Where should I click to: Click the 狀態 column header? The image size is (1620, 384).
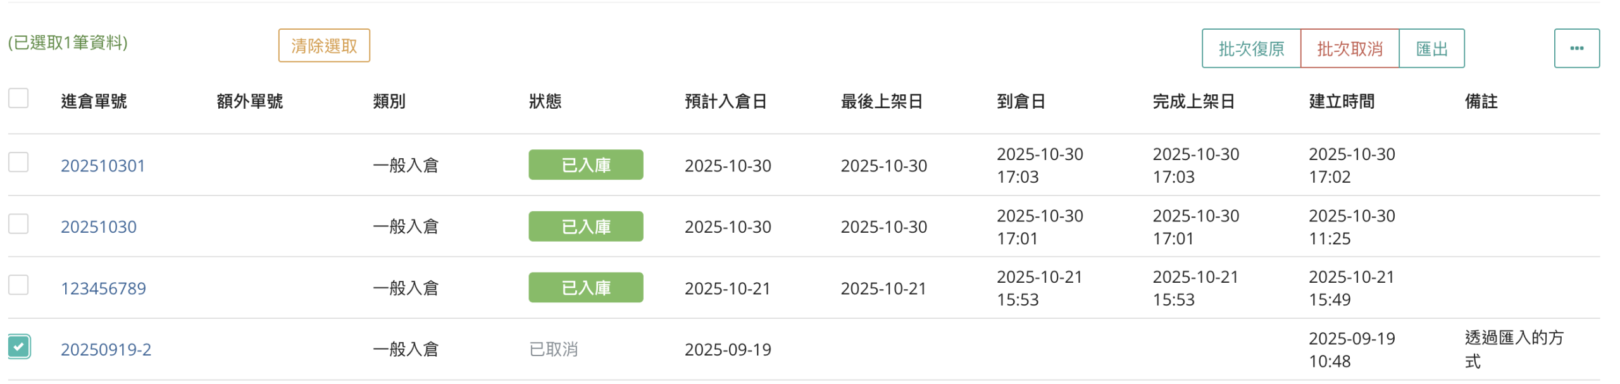tap(545, 101)
